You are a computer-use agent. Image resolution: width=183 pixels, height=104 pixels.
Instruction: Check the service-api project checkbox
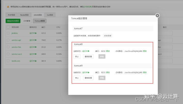[8, 40]
